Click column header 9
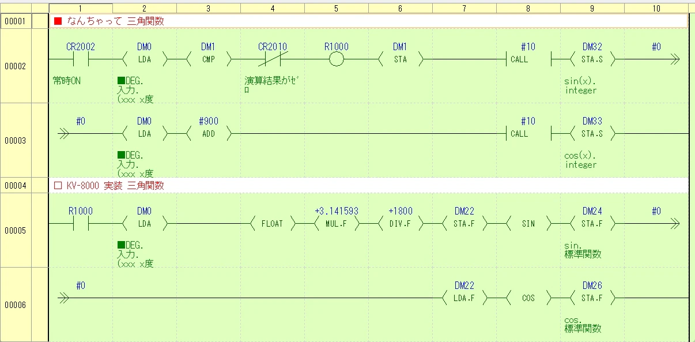 (x=592, y=8)
